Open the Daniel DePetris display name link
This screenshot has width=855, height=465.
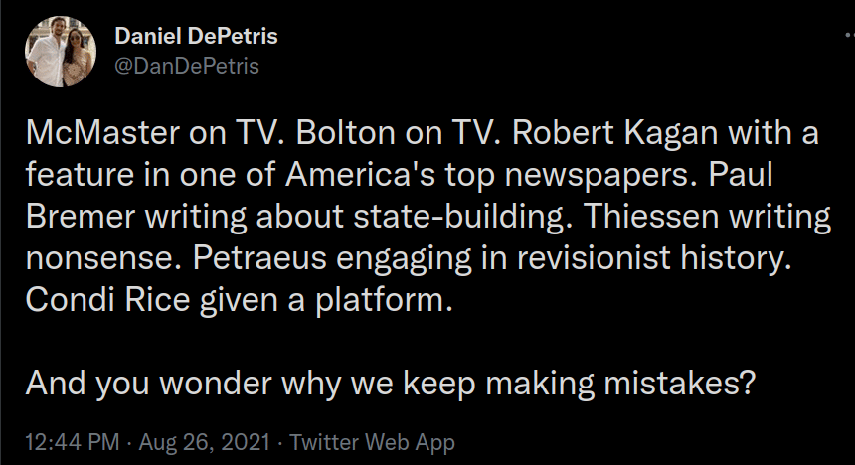point(196,37)
